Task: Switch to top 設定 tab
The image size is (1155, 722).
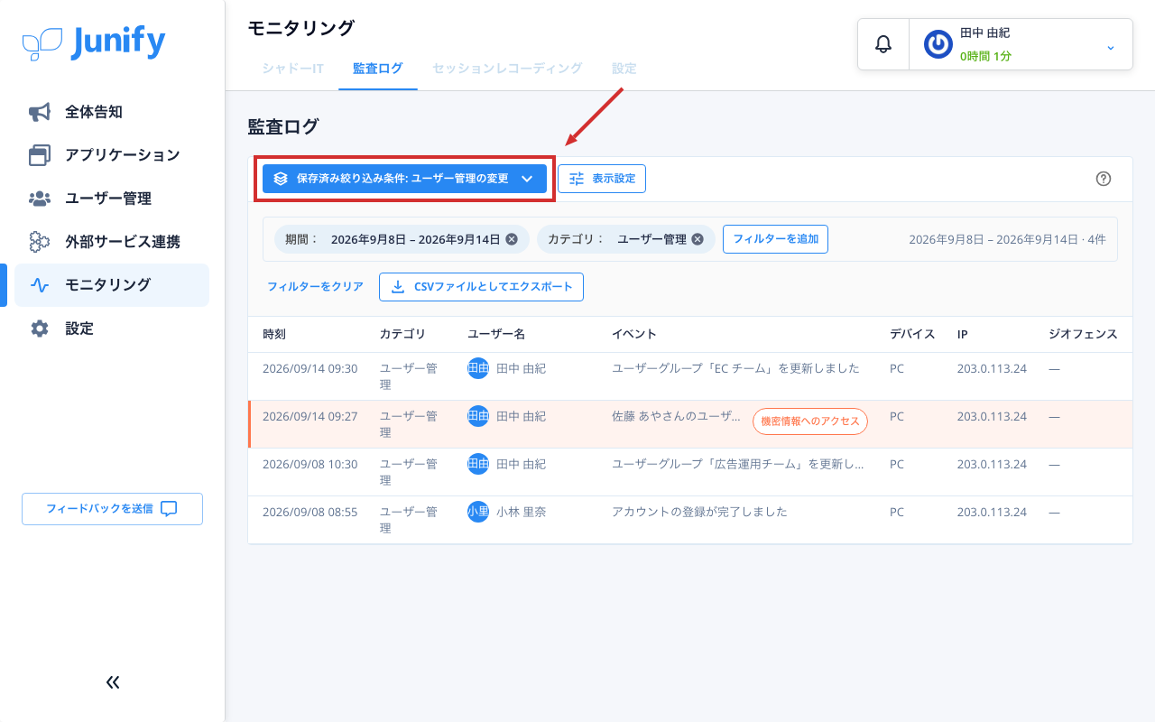Action: pos(624,68)
